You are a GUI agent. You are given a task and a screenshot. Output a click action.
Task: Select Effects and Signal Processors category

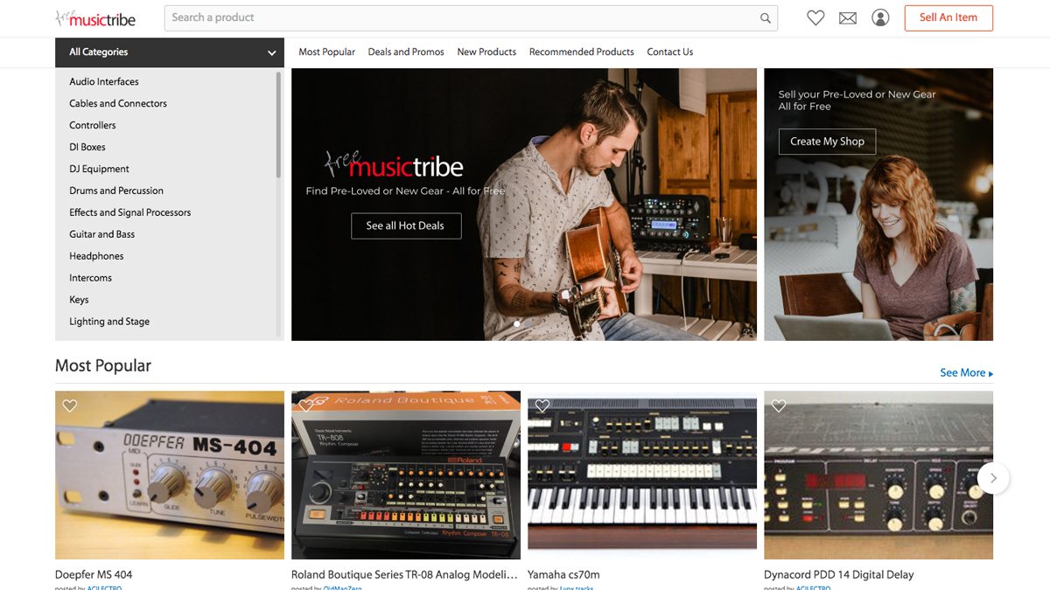130,212
